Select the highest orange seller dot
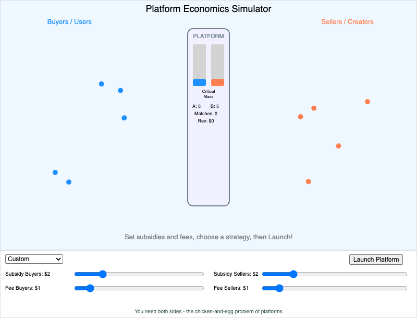This screenshot has width=417, height=319. [x=367, y=102]
